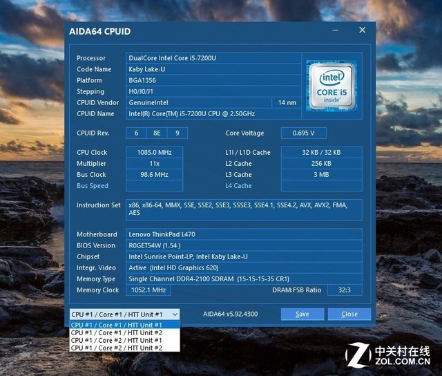
Task: Select CPU #1 / Core #1 / HTT Unit #1 option
Action: 124,325
